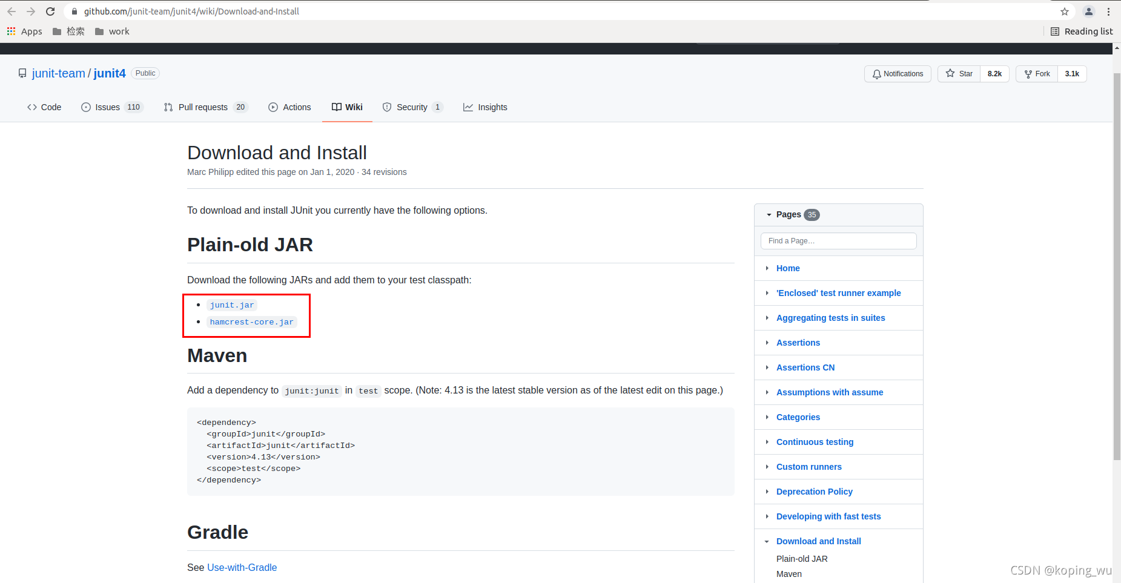This screenshot has height=583, width=1121.
Task: Open Continuous testing wiki page
Action: (x=815, y=442)
